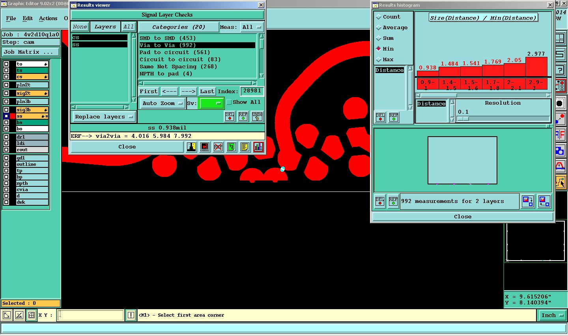This screenshot has width=568, height=336.
Task: Click the 2.9-3 histogram bar
Action: pyautogui.click(x=536, y=67)
